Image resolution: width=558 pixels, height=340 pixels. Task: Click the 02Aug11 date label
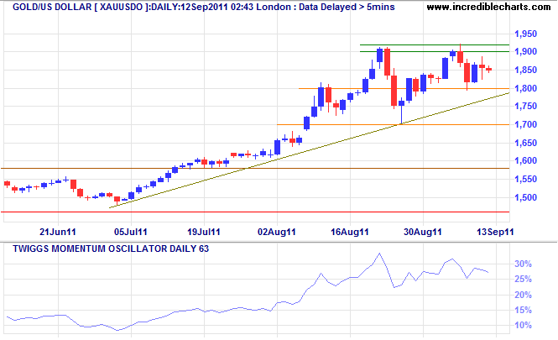click(x=277, y=233)
